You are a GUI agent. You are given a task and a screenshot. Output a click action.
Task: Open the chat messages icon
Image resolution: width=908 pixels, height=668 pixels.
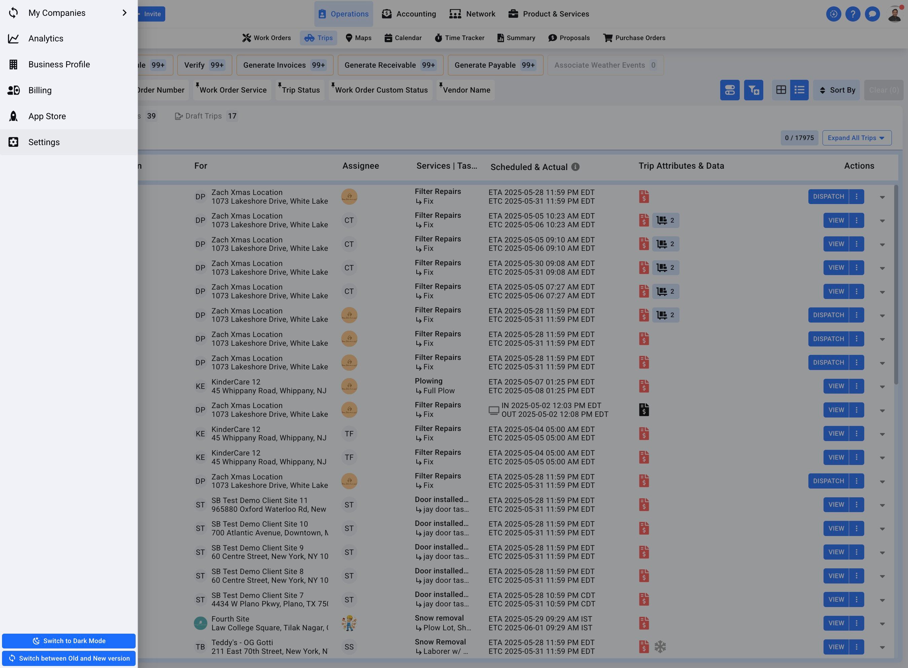click(872, 14)
